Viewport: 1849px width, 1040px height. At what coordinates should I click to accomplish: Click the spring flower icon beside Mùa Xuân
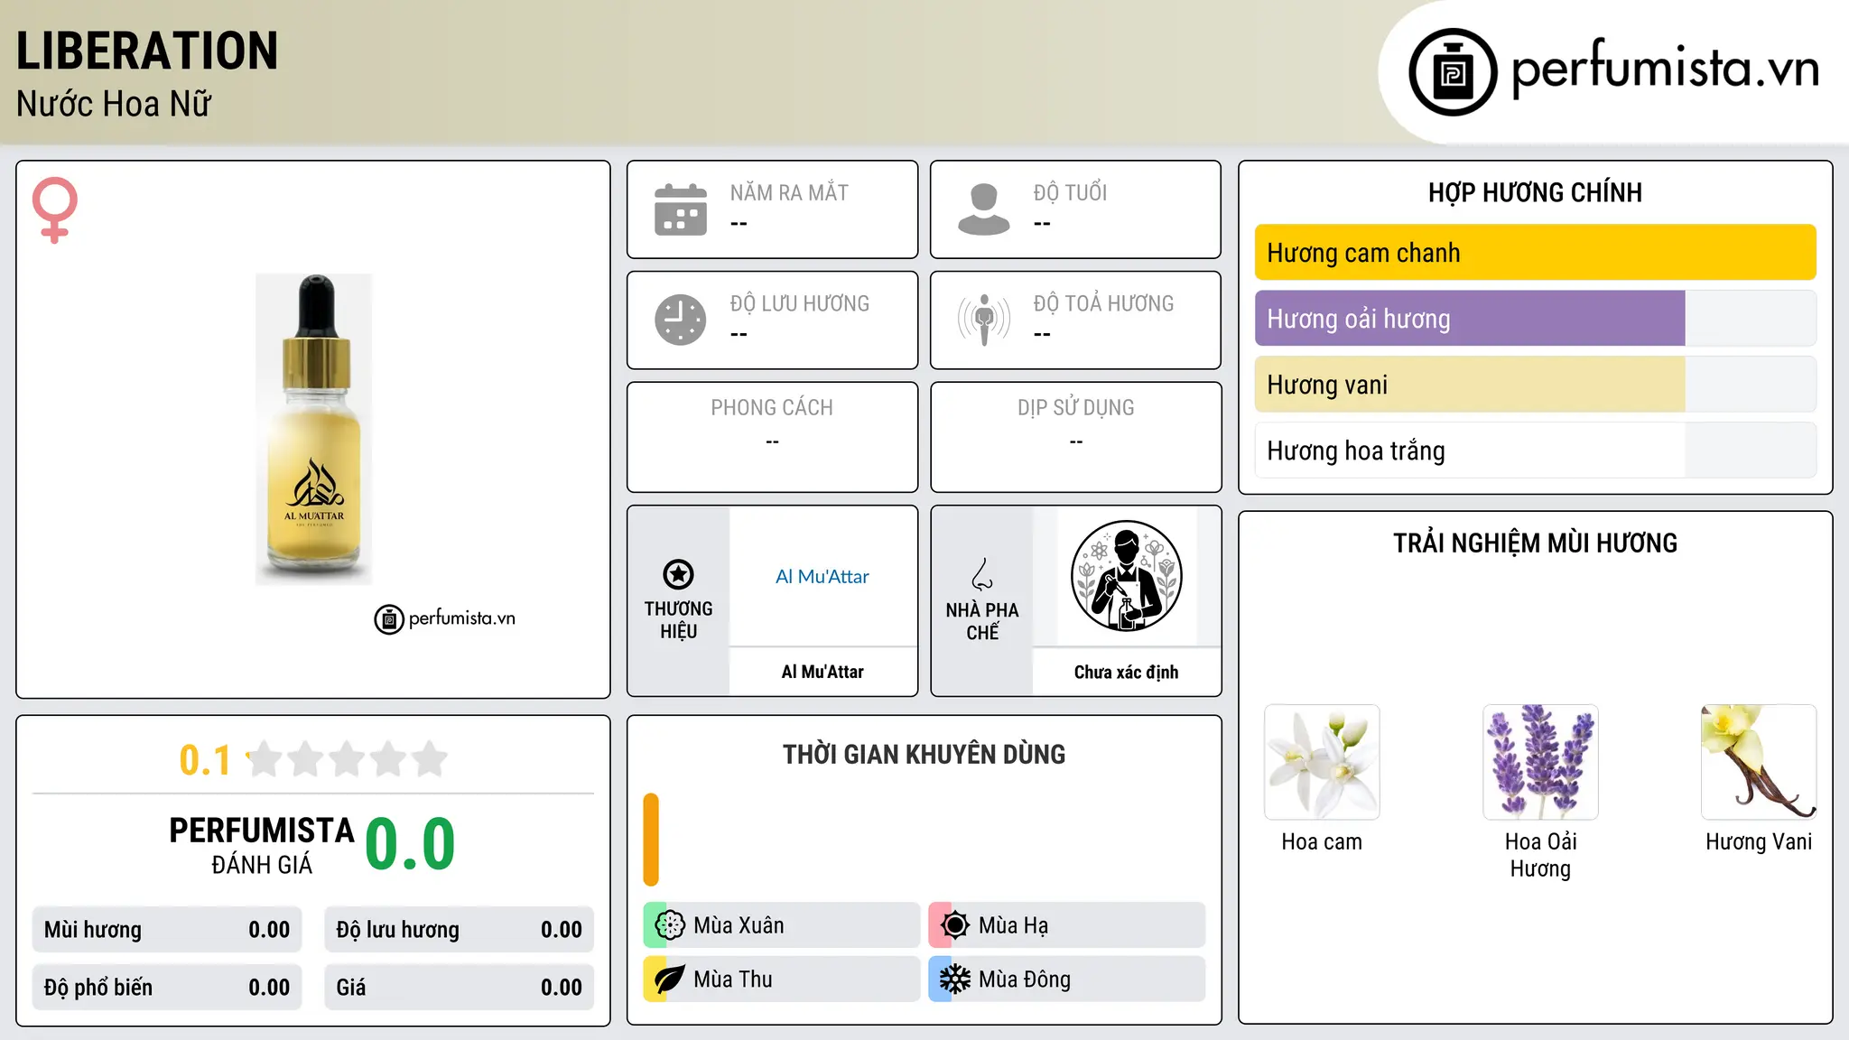(670, 924)
